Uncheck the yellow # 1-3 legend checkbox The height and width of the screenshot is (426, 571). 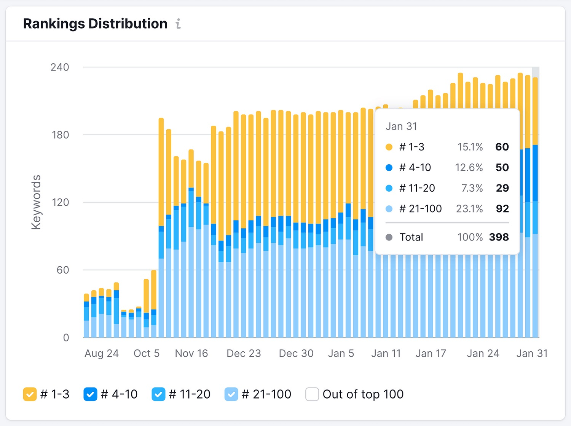(30, 394)
